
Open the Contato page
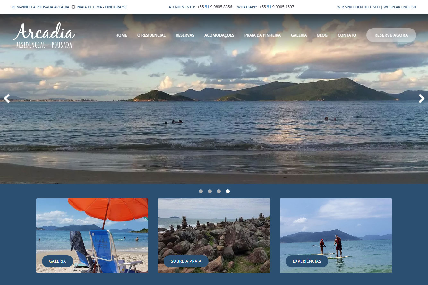pyautogui.click(x=347, y=35)
